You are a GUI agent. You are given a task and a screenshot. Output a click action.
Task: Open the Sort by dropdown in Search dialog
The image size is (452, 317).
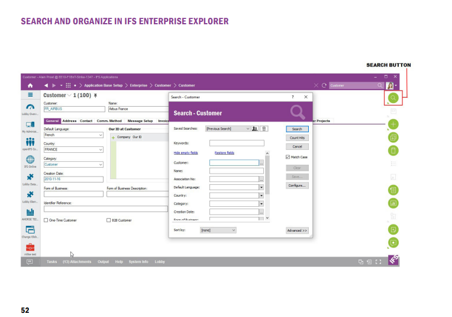tap(218, 230)
